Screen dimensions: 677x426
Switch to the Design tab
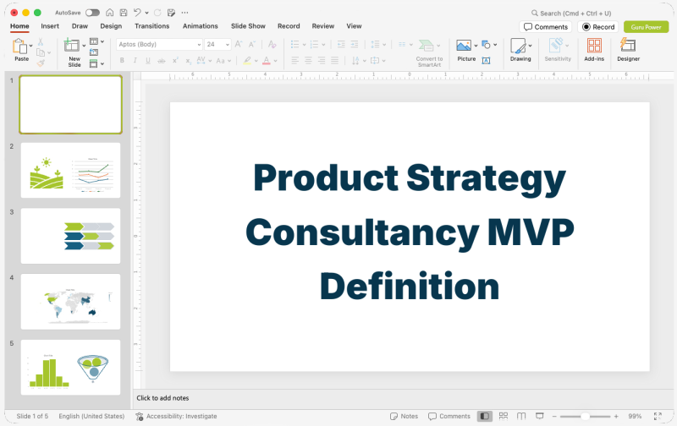[x=111, y=26]
